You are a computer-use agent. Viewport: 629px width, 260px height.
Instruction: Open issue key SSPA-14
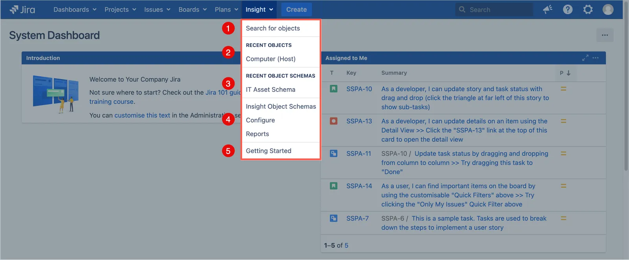point(359,186)
